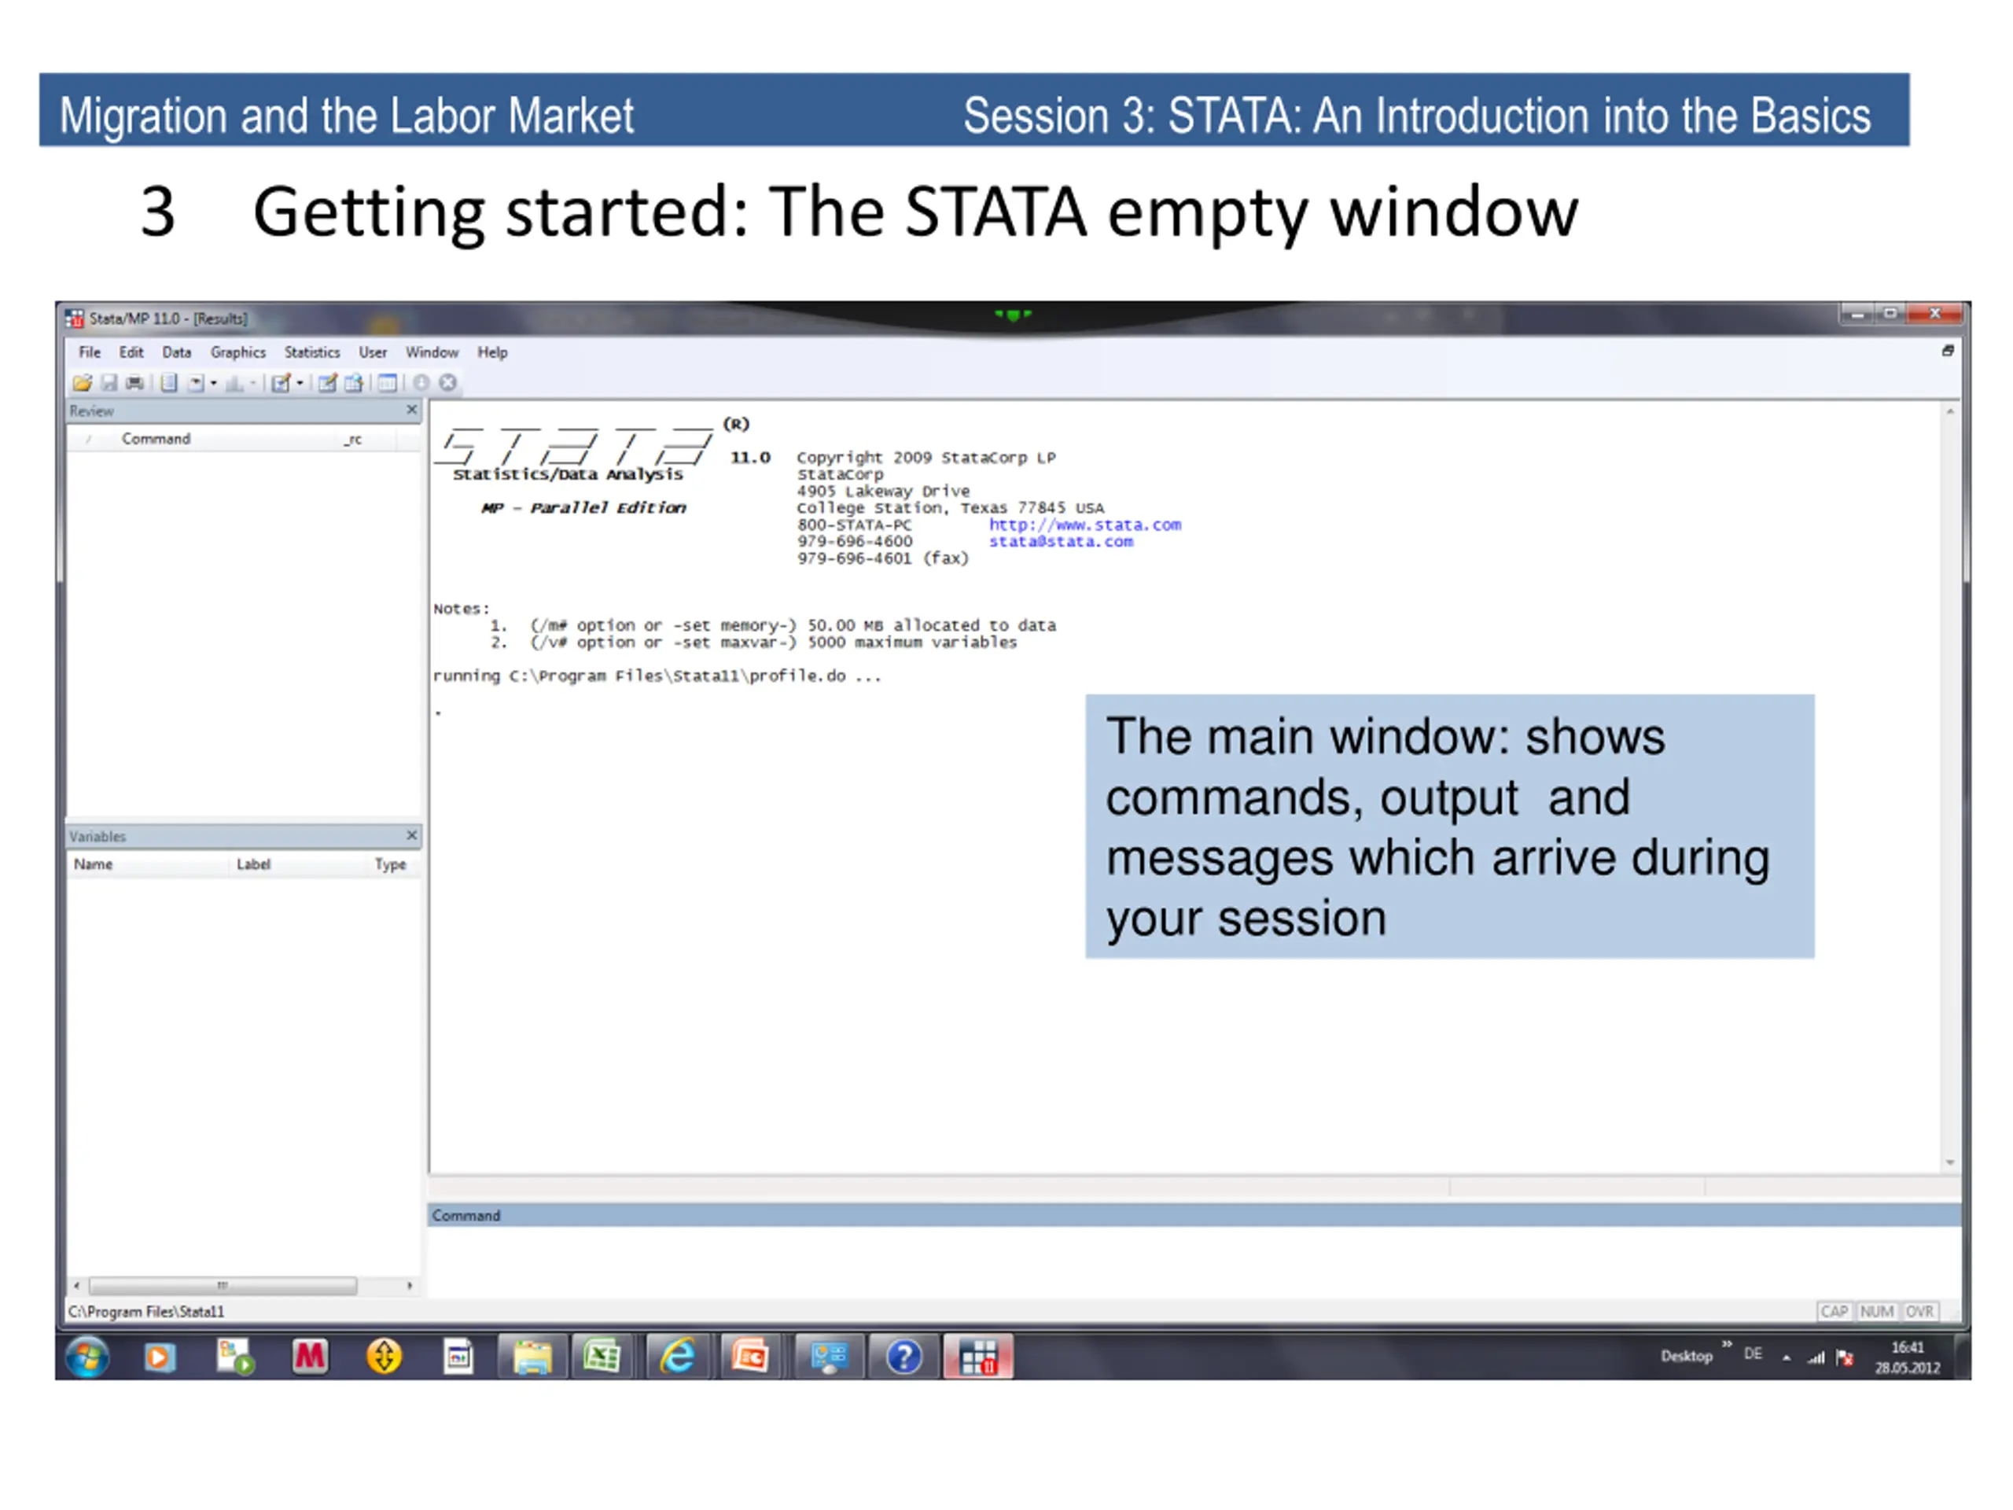Open the Graph icon dropdown arrow
Image resolution: width=2013 pixels, height=1510 pixels.
[252, 383]
